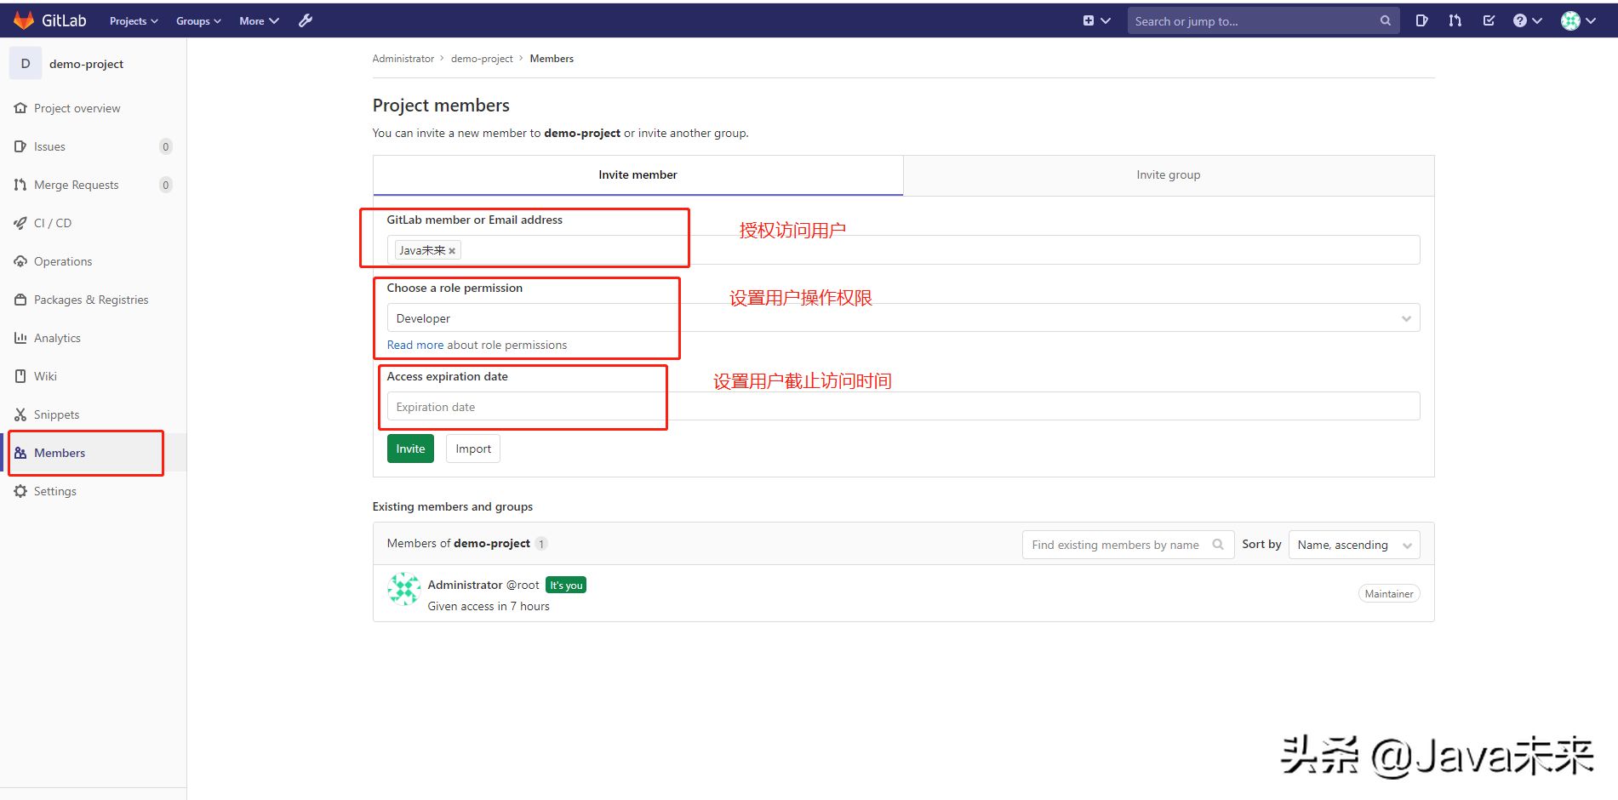Open the user avatar menu
Viewport: 1618px width, 800px height.
click(1578, 20)
